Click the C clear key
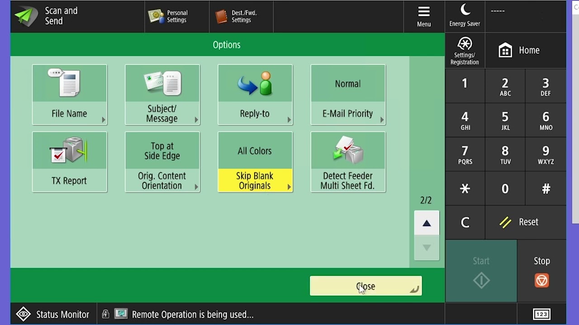The width and height of the screenshot is (579, 325). 465,222
